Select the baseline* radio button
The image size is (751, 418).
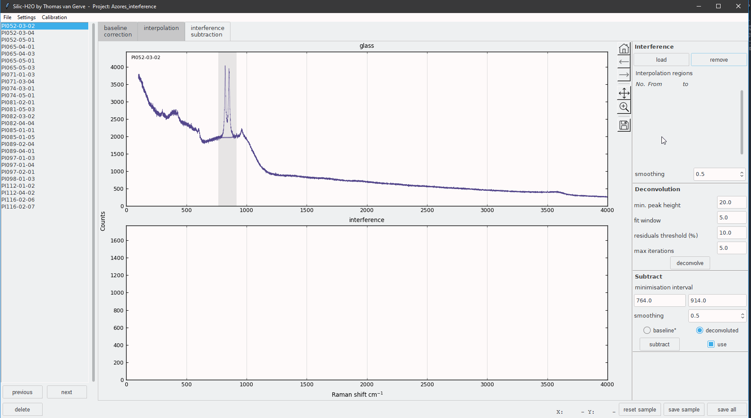[x=647, y=330]
